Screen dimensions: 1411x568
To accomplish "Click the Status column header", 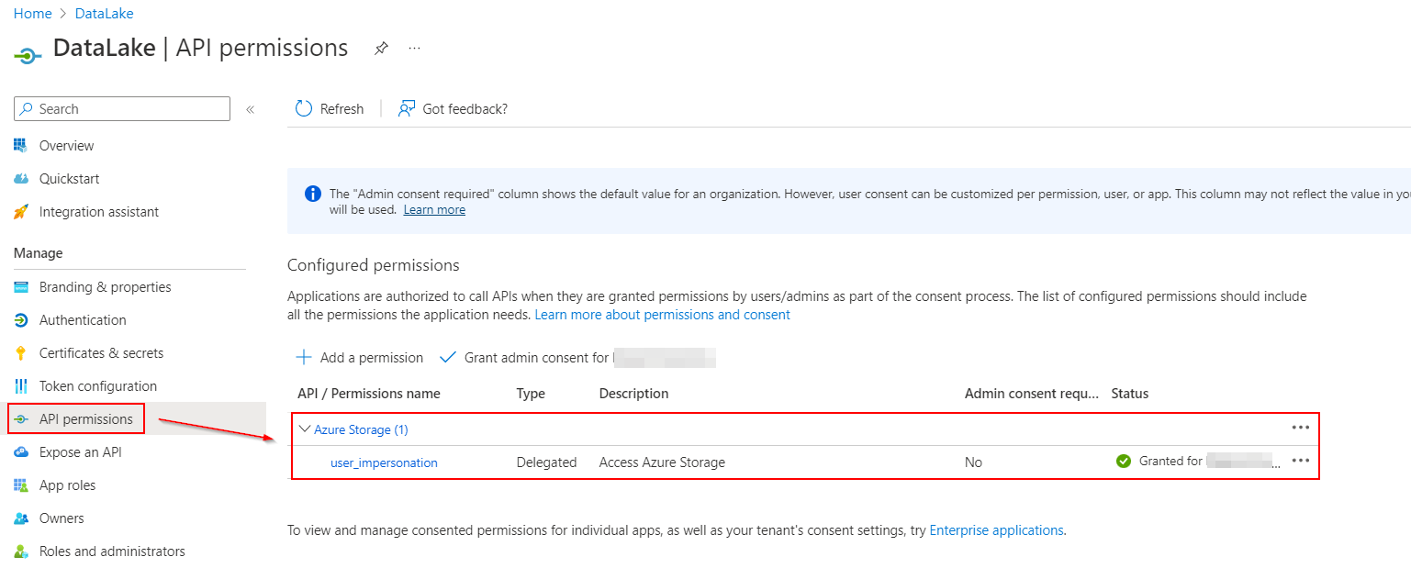I will pos(1130,394).
